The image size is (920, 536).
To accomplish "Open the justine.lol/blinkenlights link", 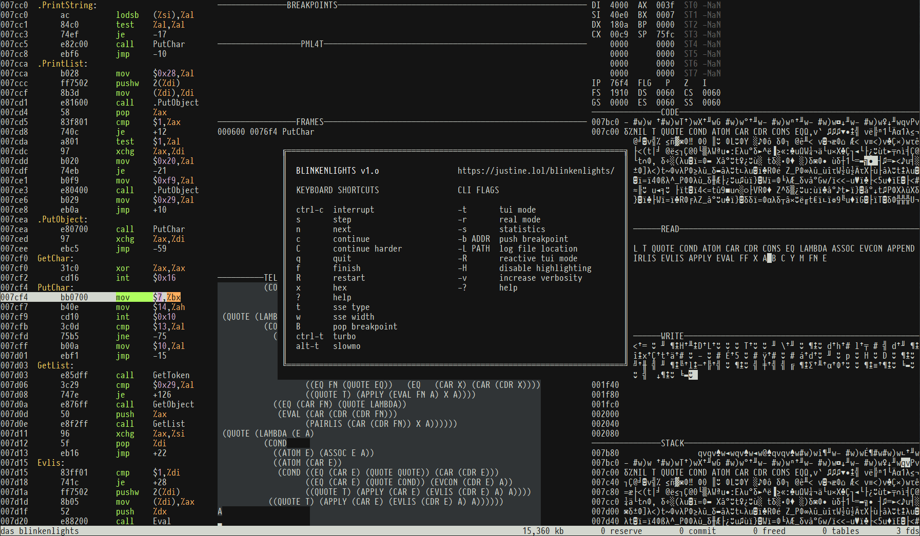I will [536, 171].
